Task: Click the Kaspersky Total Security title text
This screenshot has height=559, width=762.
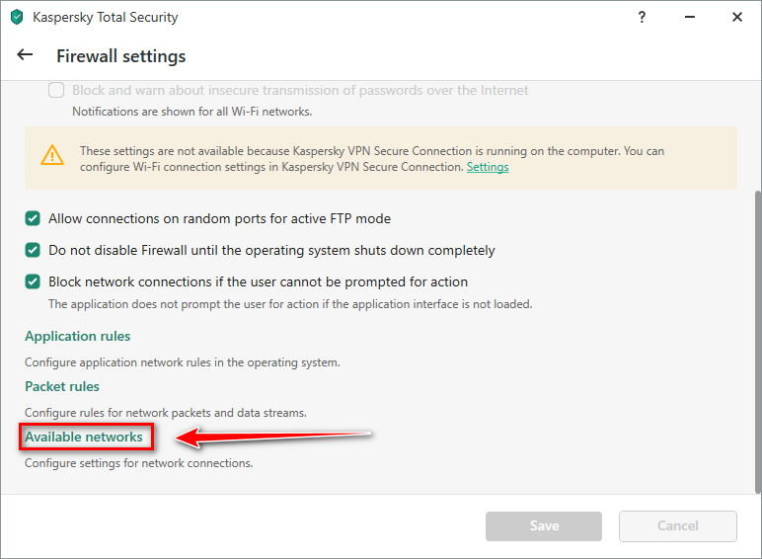Action: [x=105, y=17]
